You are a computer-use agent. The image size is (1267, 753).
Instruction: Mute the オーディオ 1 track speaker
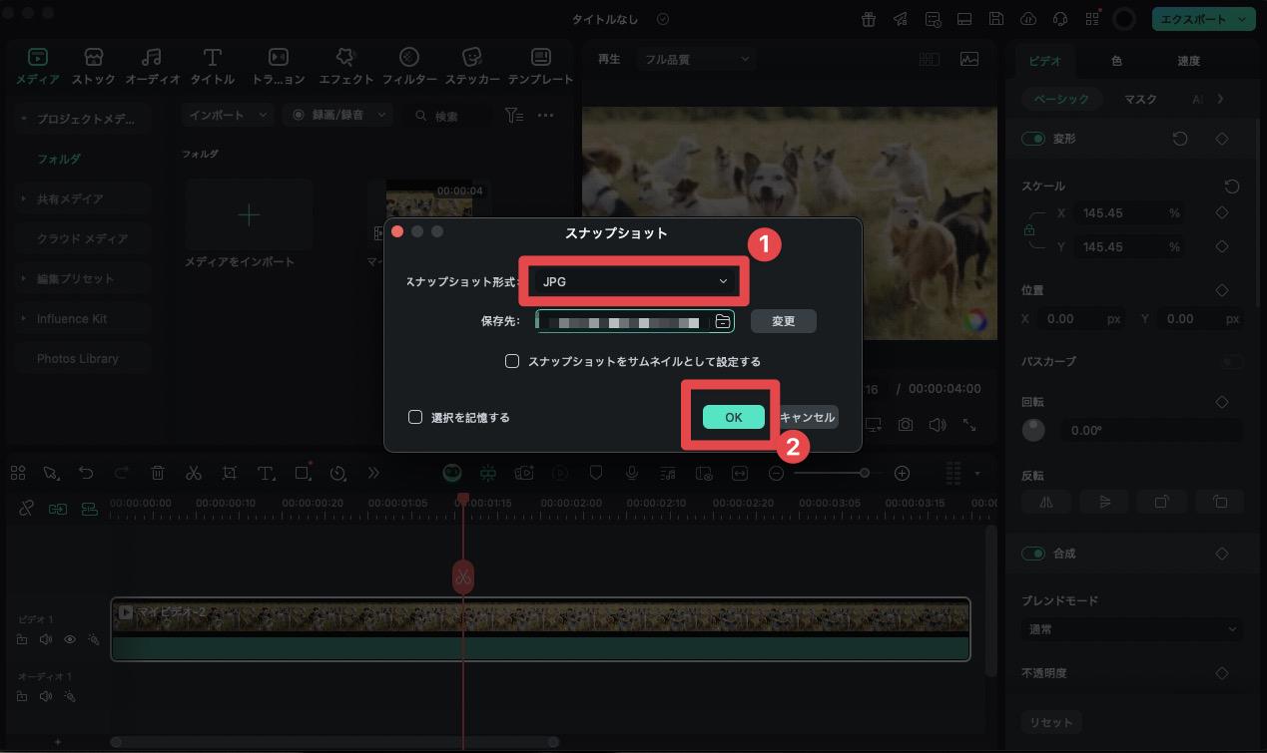[x=46, y=696]
